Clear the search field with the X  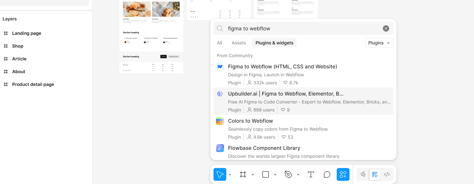(x=386, y=28)
